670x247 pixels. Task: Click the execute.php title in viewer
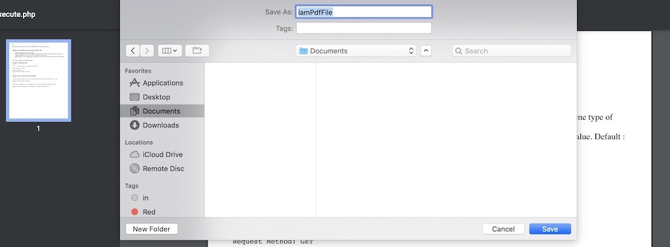[x=18, y=14]
